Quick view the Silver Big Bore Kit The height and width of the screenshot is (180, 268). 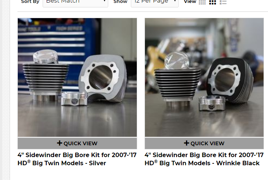(77, 143)
